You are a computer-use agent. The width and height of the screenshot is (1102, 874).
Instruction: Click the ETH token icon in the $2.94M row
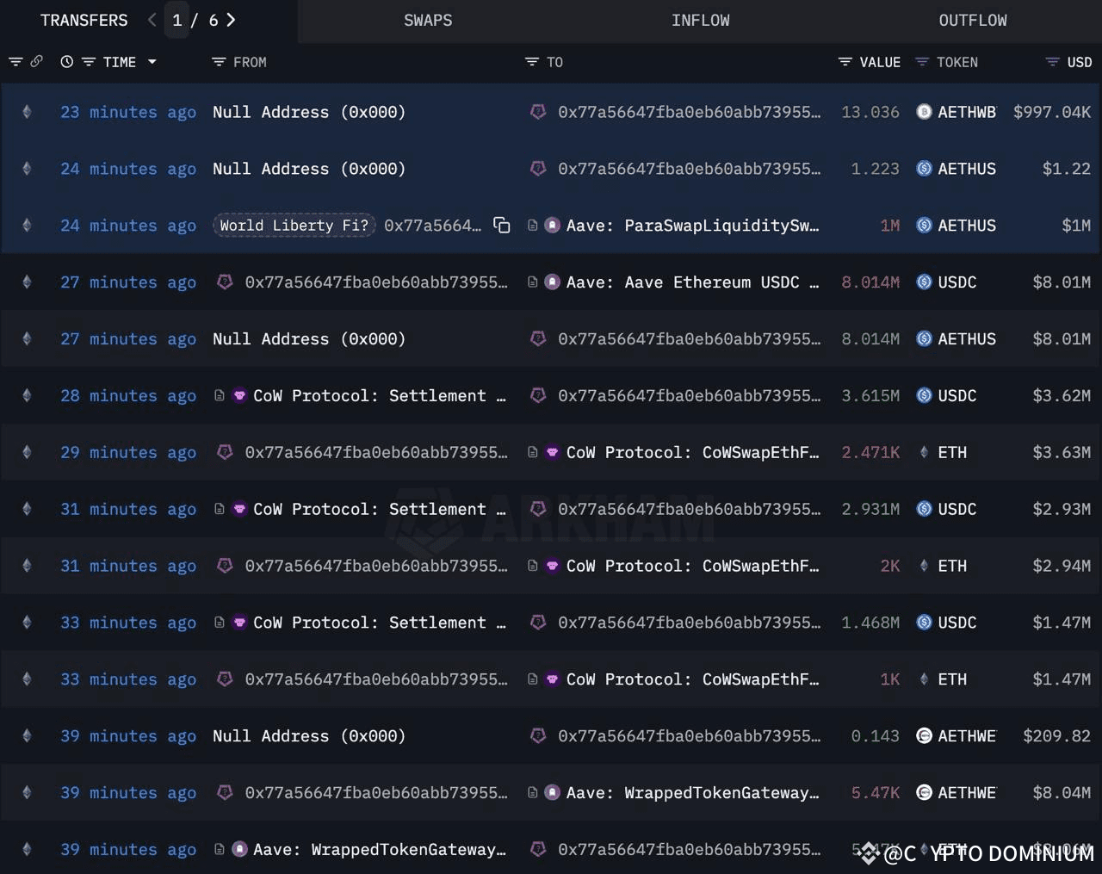tap(924, 567)
